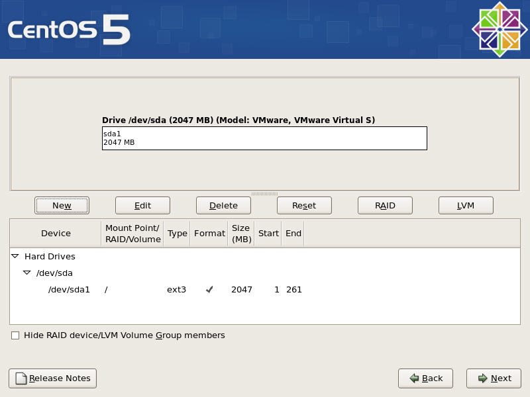530x397 pixels.
Task: Enable Hide RAID device/LVM Volume Group members
Action: click(15, 335)
